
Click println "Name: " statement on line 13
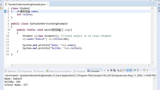click(49, 45)
